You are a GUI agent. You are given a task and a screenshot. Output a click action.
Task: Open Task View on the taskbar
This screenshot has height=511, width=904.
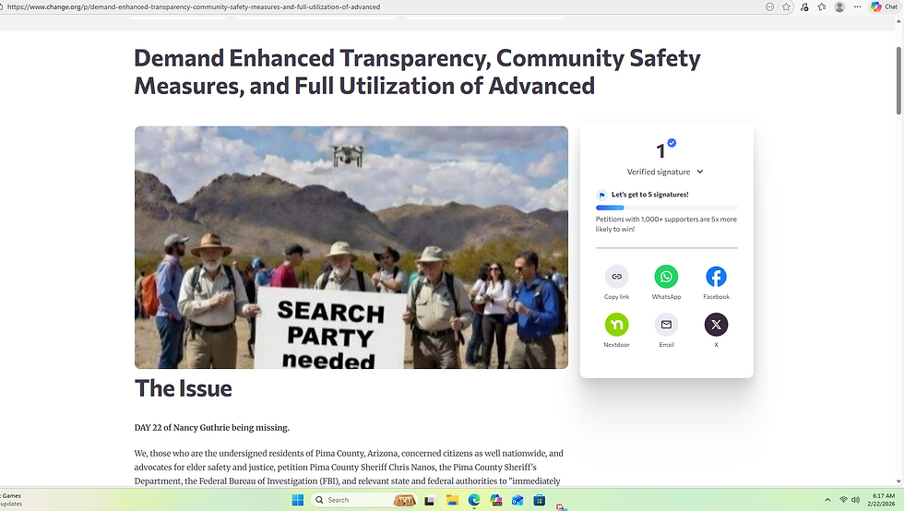pyautogui.click(x=430, y=500)
